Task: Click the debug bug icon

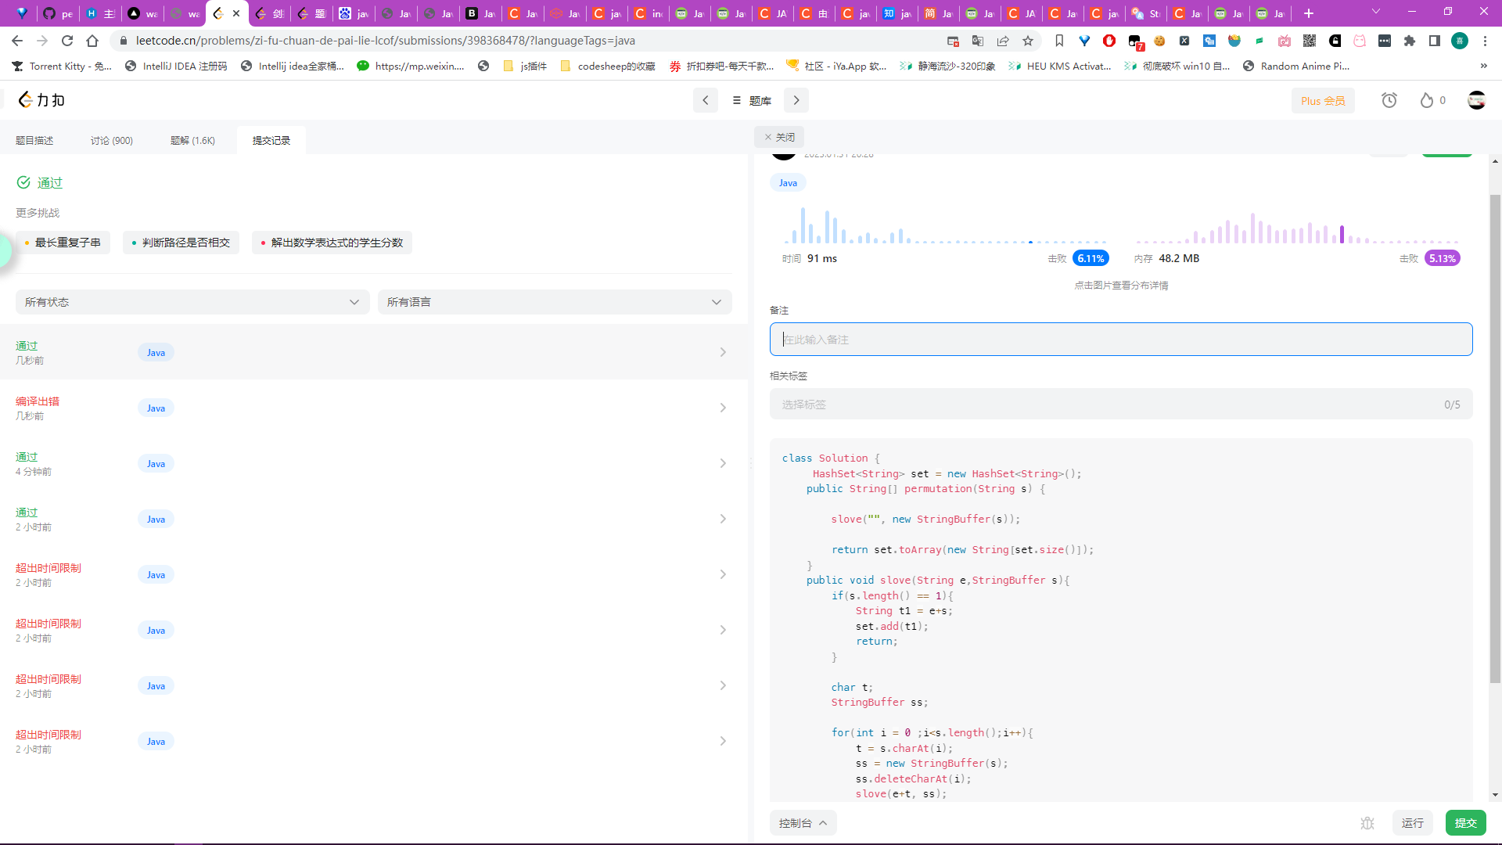Action: [x=1367, y=823]
